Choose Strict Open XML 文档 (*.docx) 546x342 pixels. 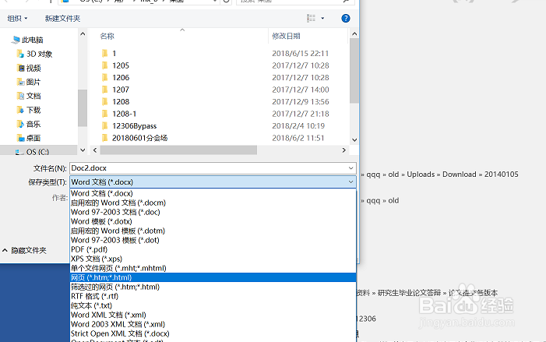(213, 333)
